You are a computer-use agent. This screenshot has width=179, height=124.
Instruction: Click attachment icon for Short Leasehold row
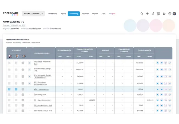170,63
